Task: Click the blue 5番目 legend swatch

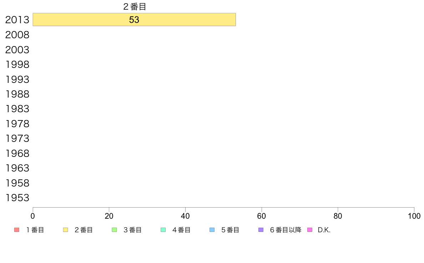Action: point(212,230)
